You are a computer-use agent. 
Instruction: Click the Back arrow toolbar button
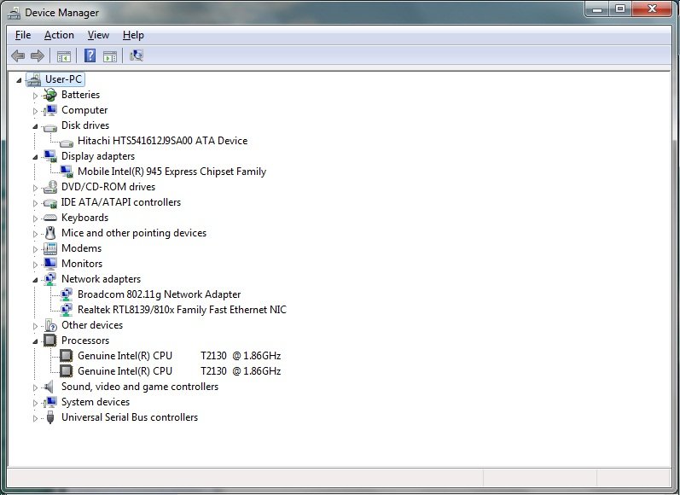18,56
